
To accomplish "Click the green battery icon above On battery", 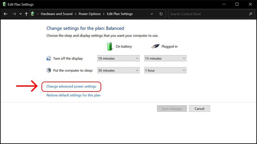I will pos(110,46).
